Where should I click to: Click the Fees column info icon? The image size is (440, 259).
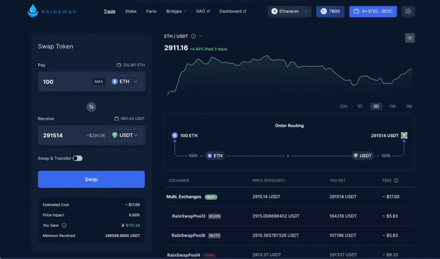(x=396, y=180)
